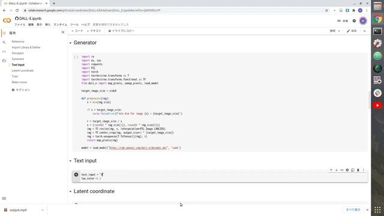Collapse the Text input section
384x216 pixels.
pyautogui.click(x=70, y=161)
